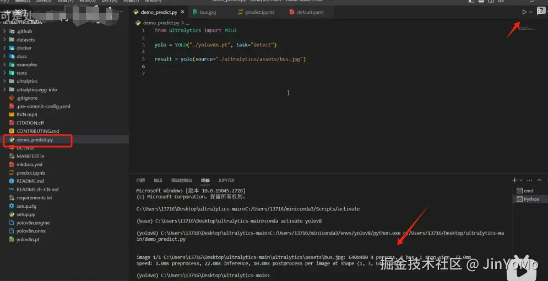Image resolution: width=548 pixels, height=281 pixels.
Task: Click the Python icon beside setup.py
Action: point(12,214)
